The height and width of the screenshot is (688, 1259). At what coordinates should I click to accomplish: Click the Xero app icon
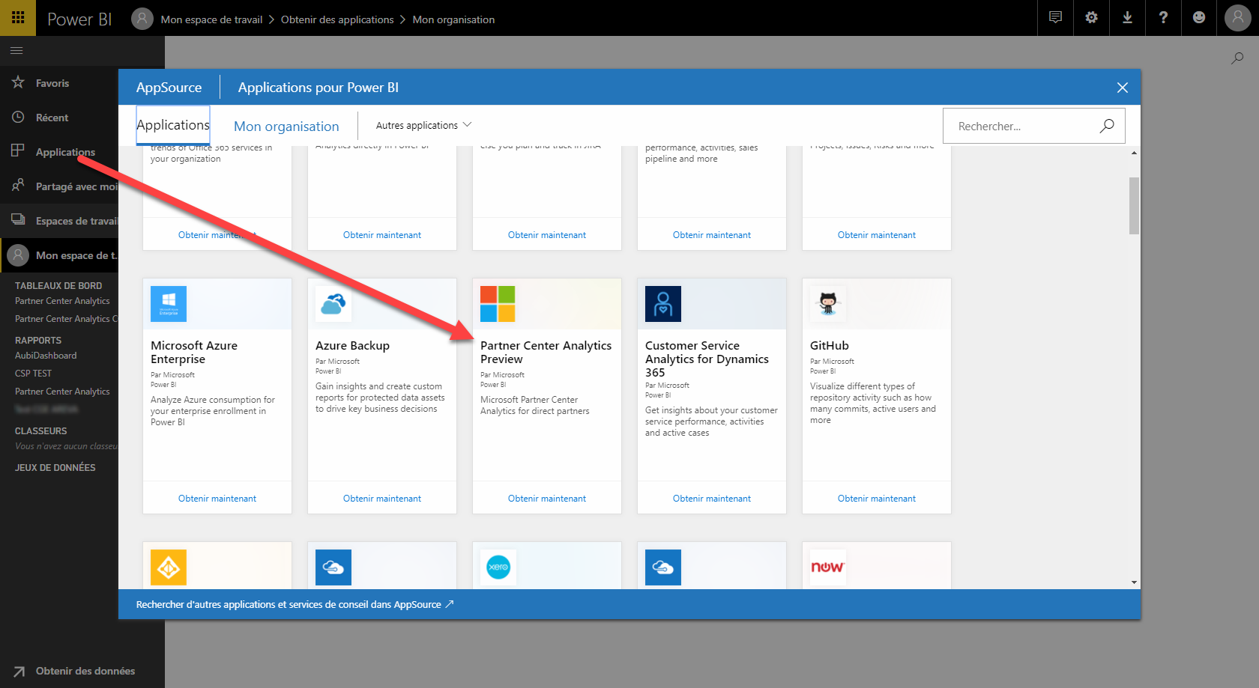coord(498,567)
